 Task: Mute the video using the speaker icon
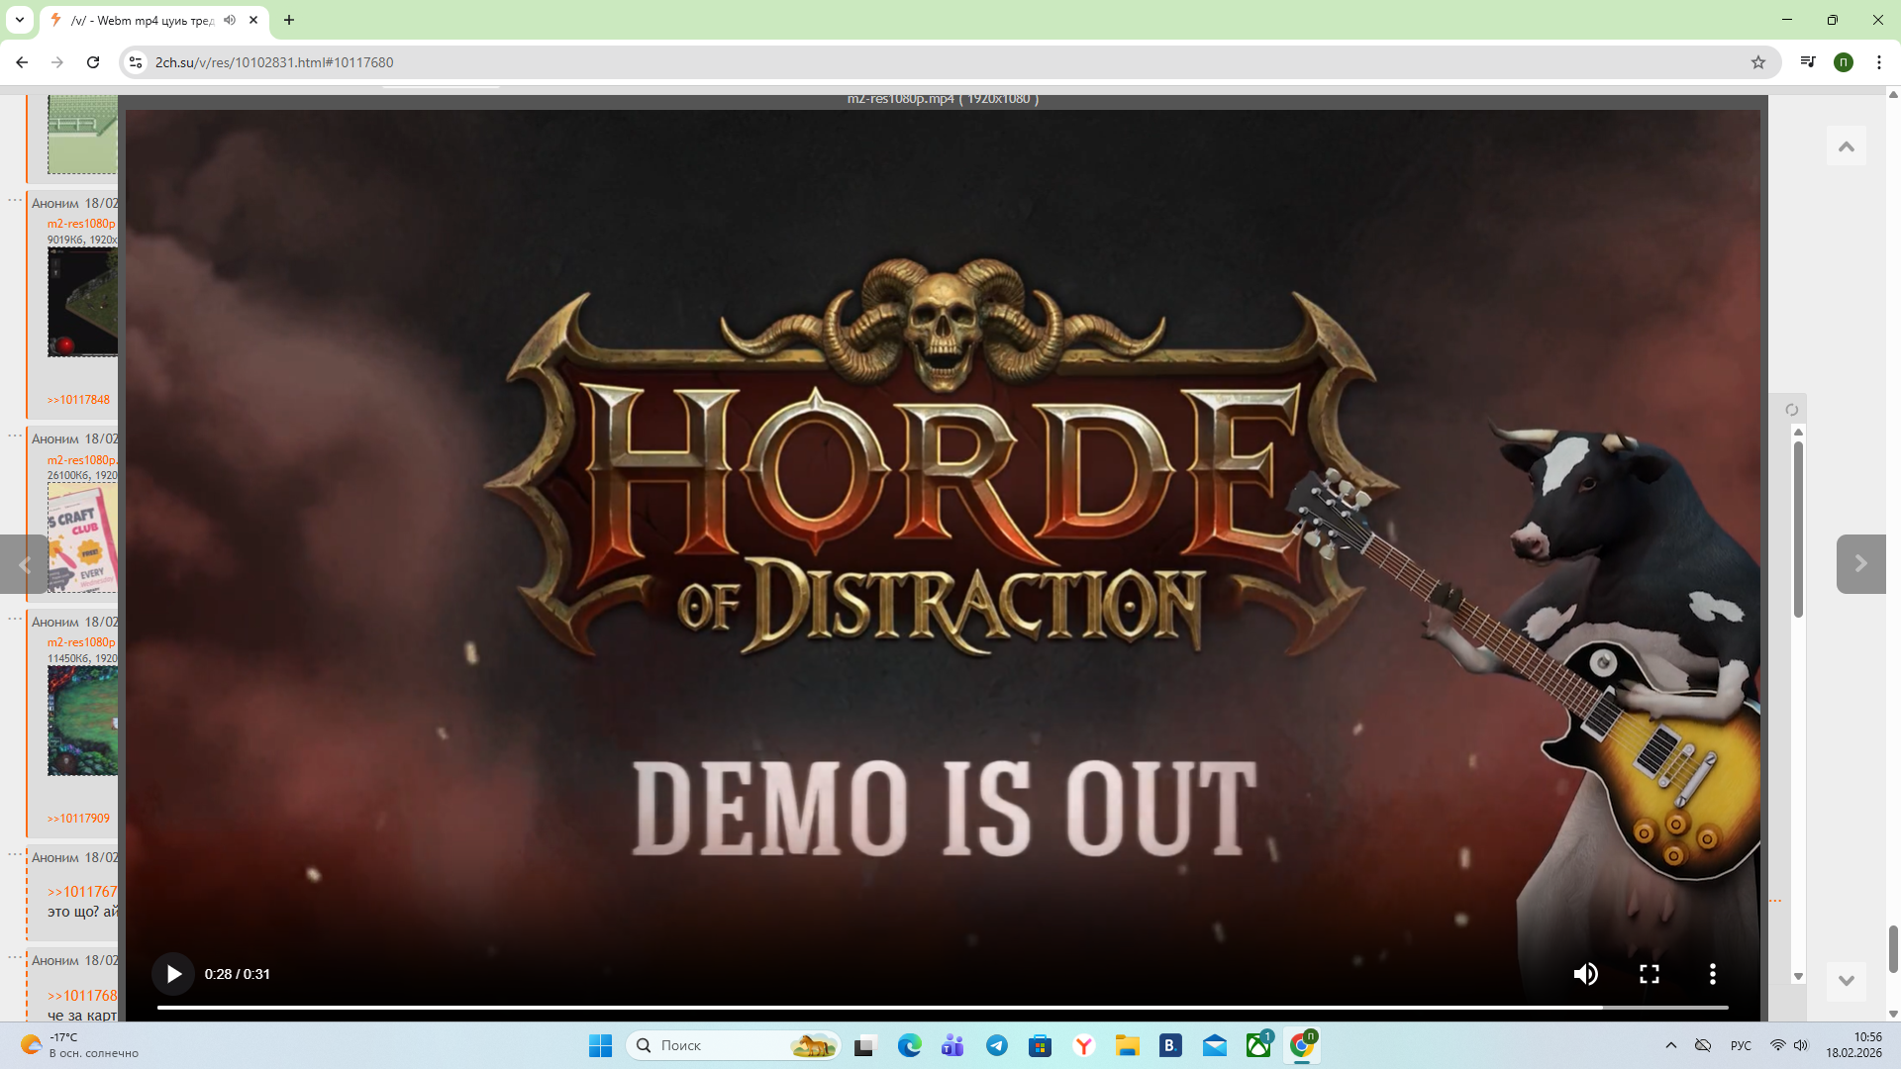1585,974
